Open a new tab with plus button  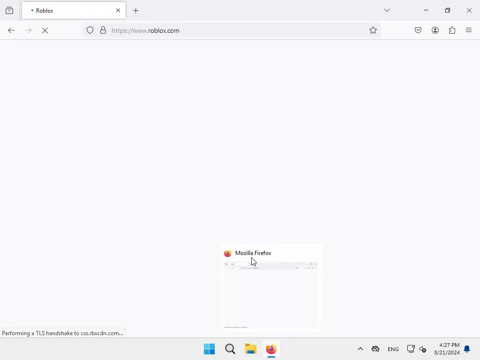coord(136,11)
